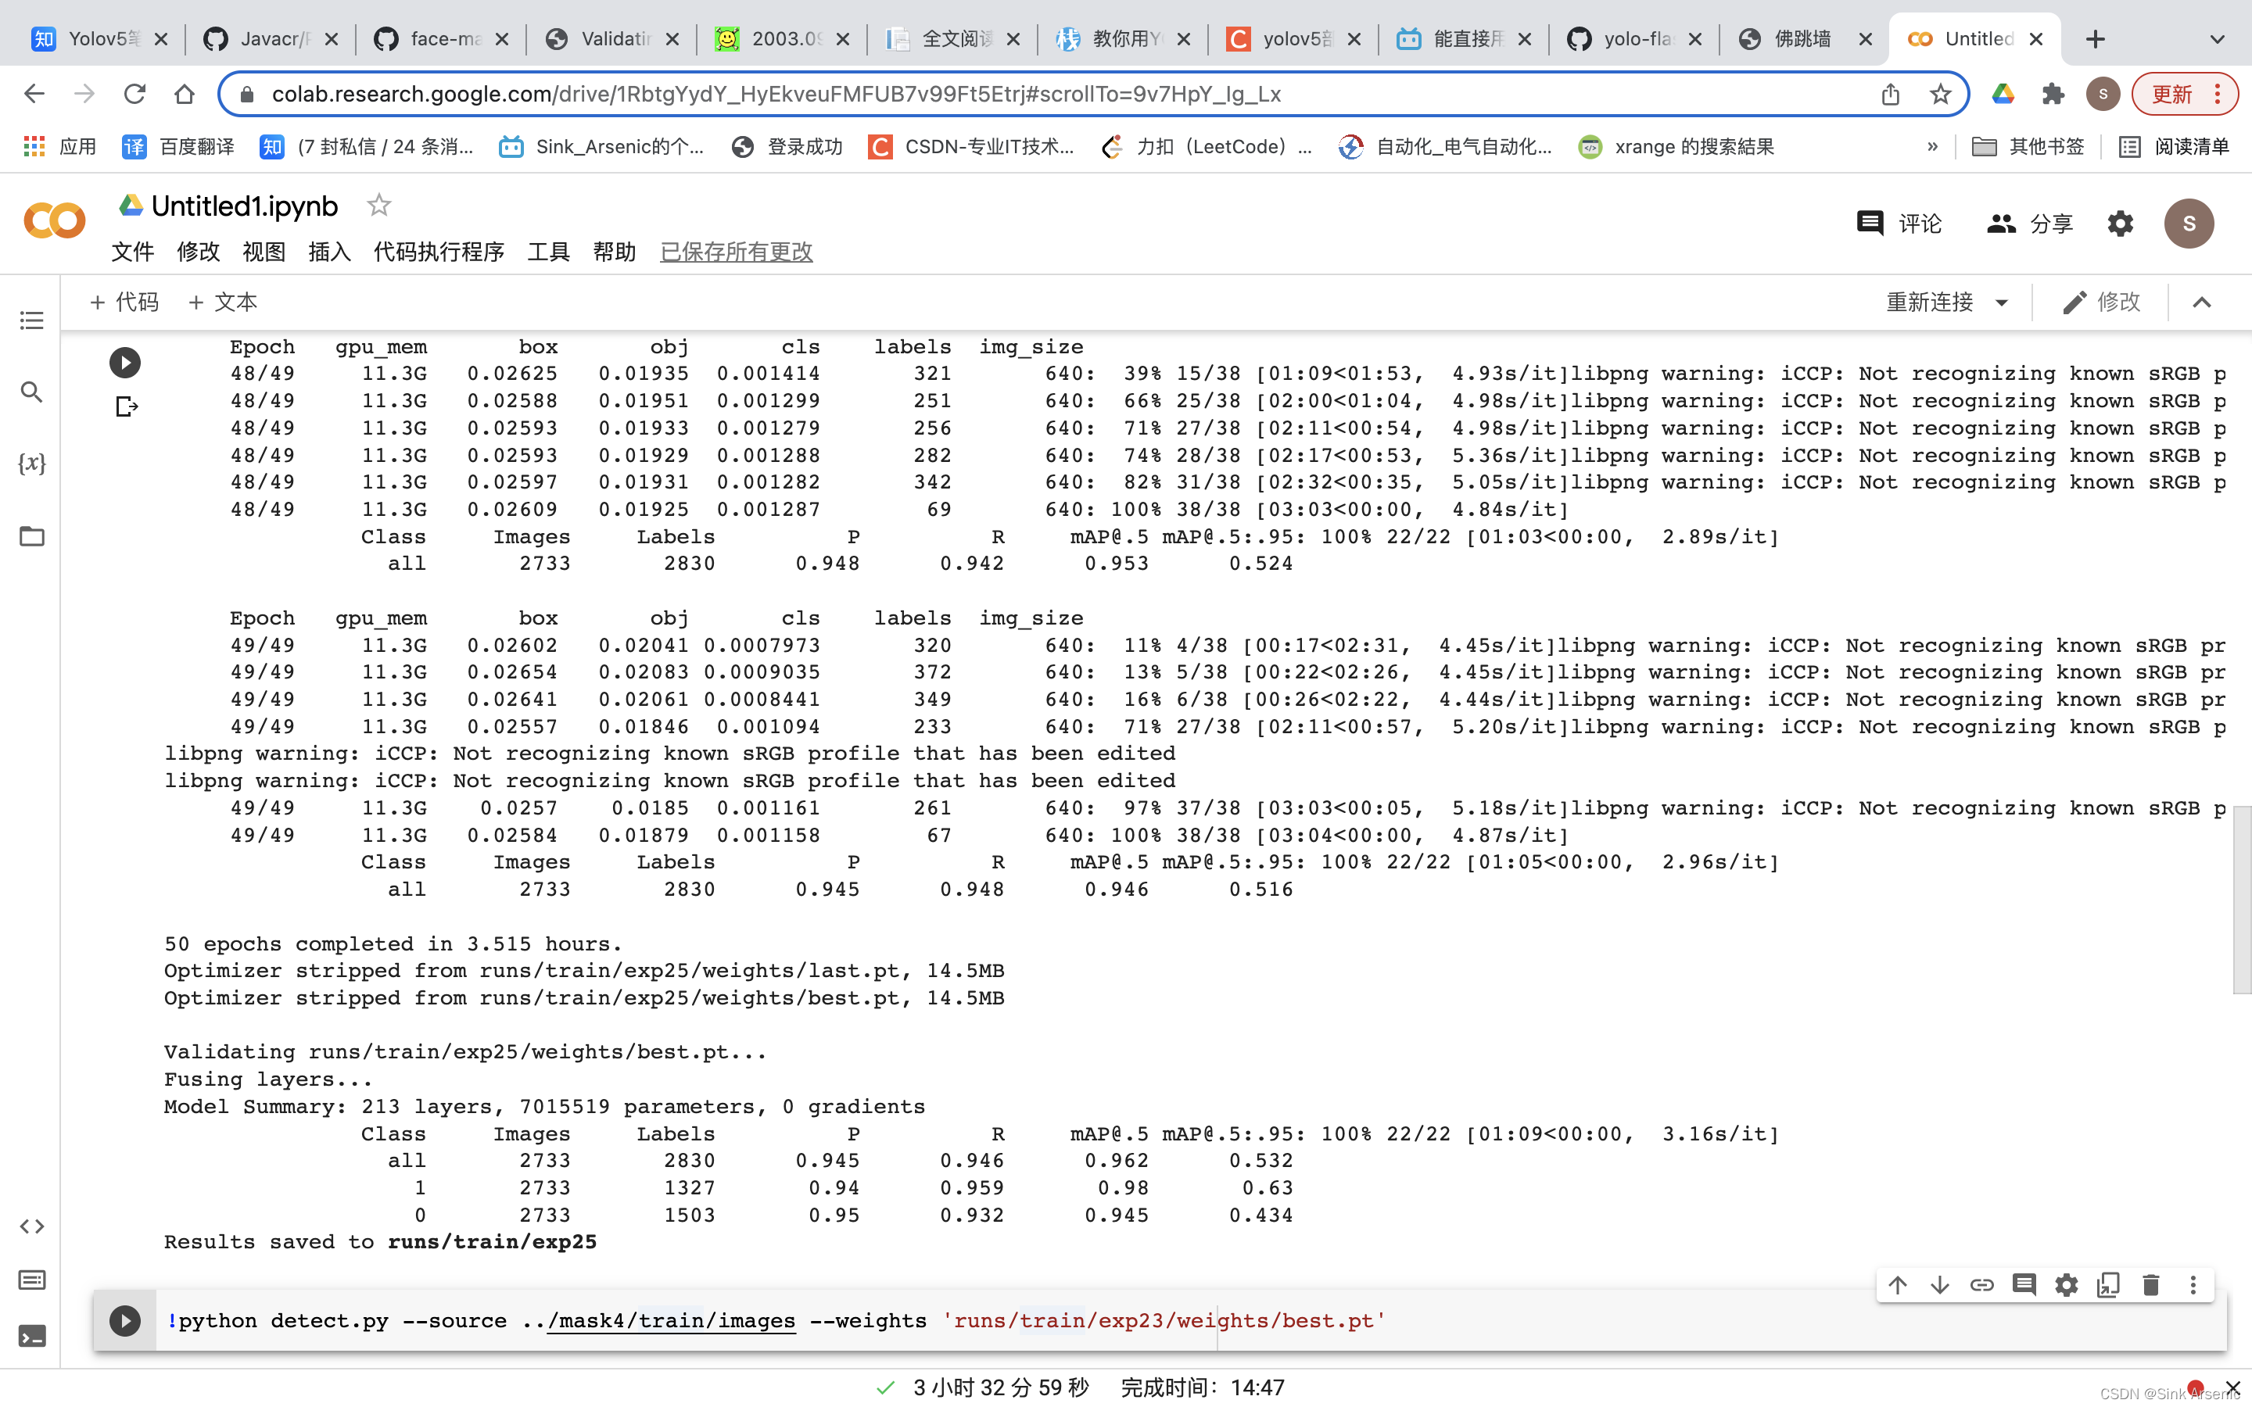Toggle the cell output display icon
Viewport: 2252px width, 1407px height.
[127, 406]
